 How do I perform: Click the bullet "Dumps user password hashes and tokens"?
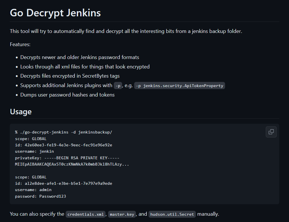(x=67, y=95)
